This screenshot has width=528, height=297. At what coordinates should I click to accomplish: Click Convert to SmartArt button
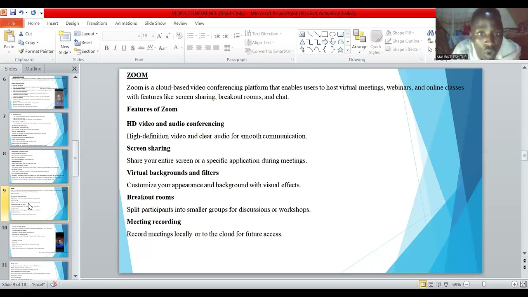[269, 51]
